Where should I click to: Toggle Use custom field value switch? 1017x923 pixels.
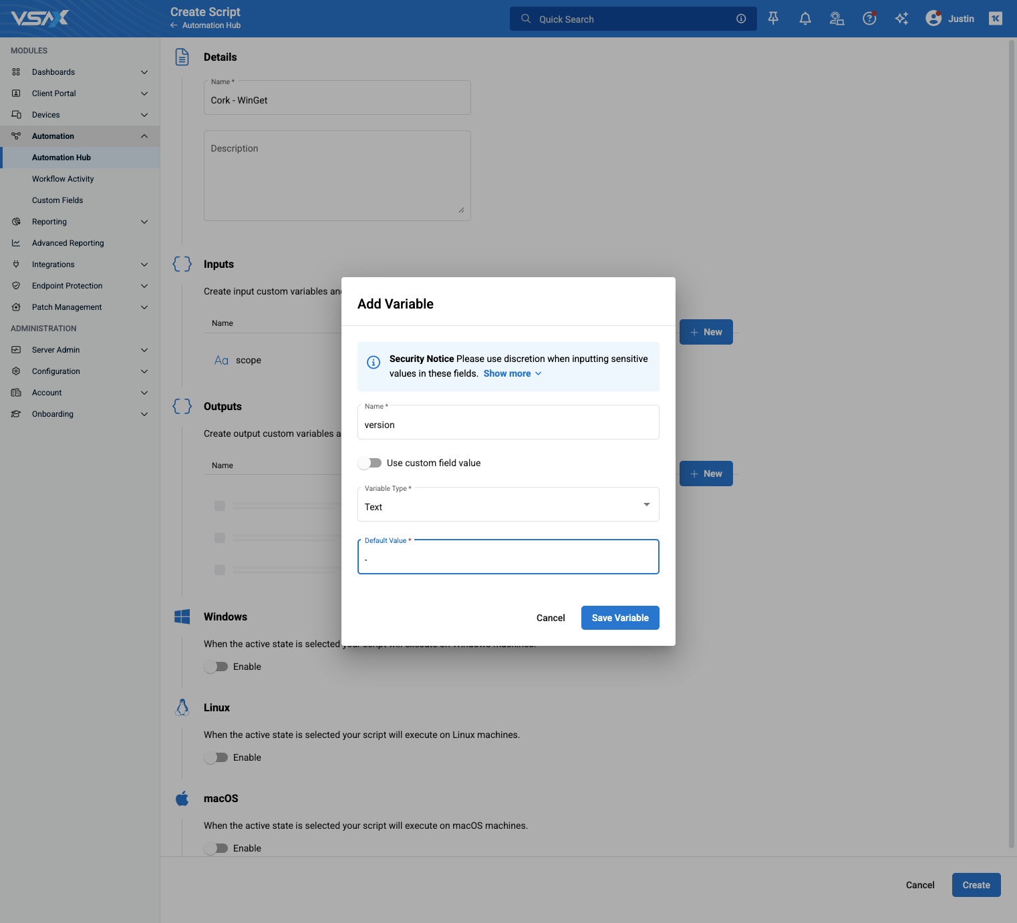[x=370, y=463]
